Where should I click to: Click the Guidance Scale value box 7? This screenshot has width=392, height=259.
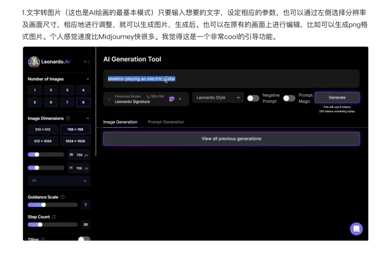[86, 205]
